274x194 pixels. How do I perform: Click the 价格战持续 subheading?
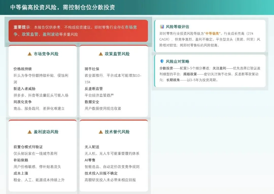23,69
